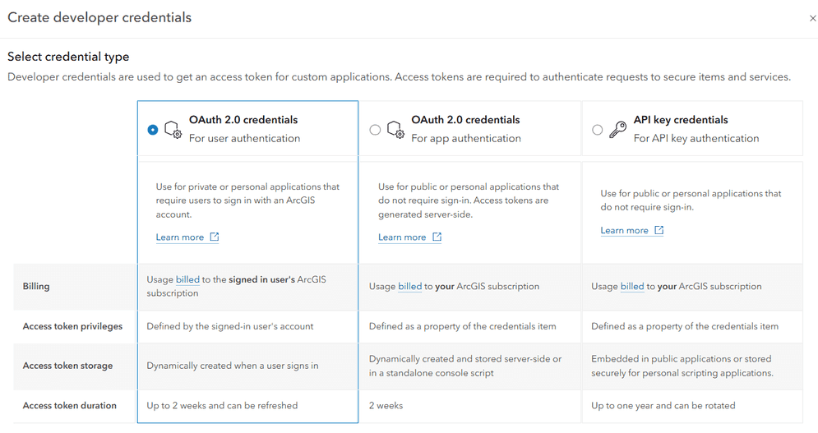
Task: Open Learn more link for API key credentials
Action: (x=625, y=230)
